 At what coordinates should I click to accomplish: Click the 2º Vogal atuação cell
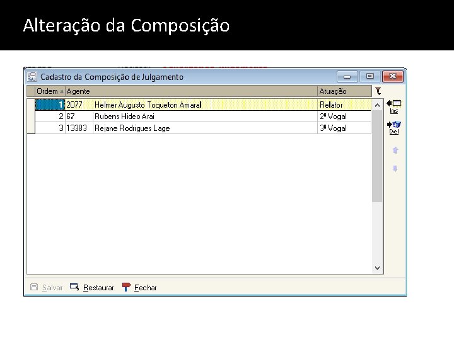point(344,116)
